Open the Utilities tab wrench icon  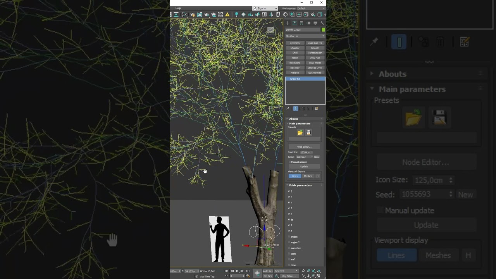click(x=322, y=23)
